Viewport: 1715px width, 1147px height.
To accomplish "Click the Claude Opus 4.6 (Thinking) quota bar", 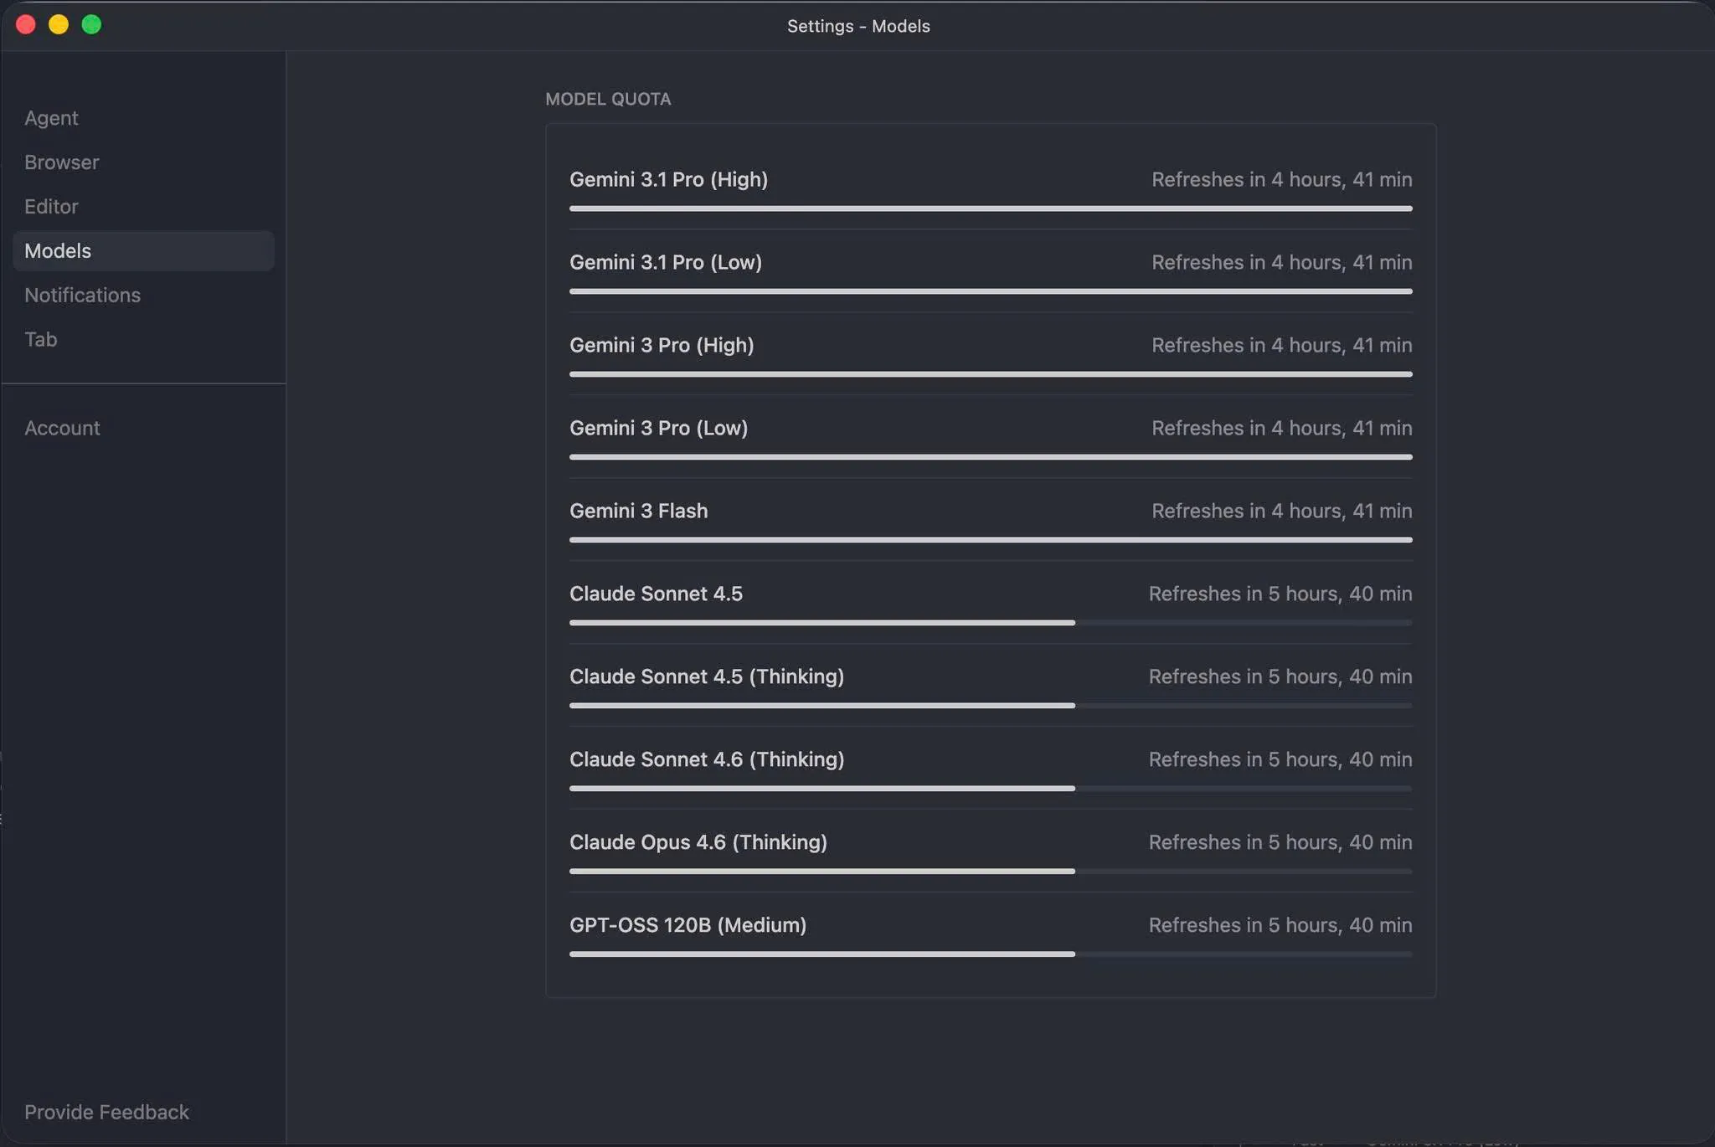I will click(990, 872).
